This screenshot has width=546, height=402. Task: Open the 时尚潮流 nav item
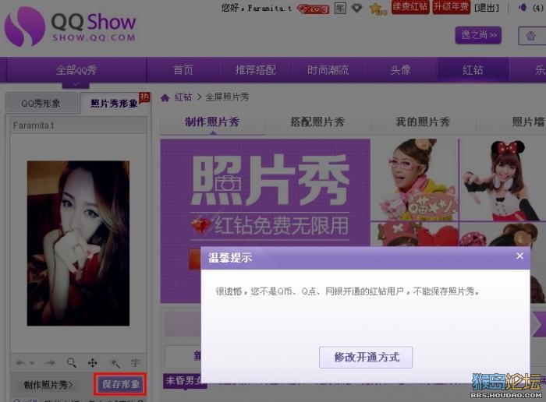(328, 70)
